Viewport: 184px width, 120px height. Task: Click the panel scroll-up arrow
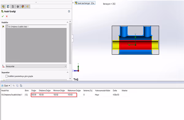(x=70, y=21)
